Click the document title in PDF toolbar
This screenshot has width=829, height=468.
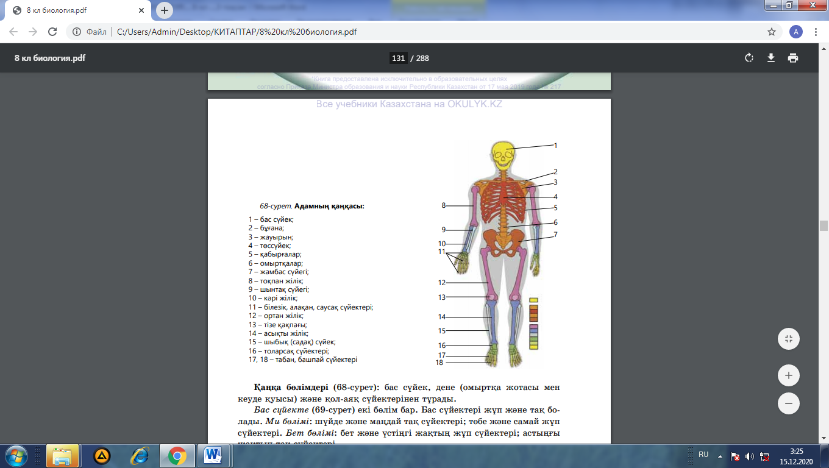pyautogui.click(x=50, y=58)
